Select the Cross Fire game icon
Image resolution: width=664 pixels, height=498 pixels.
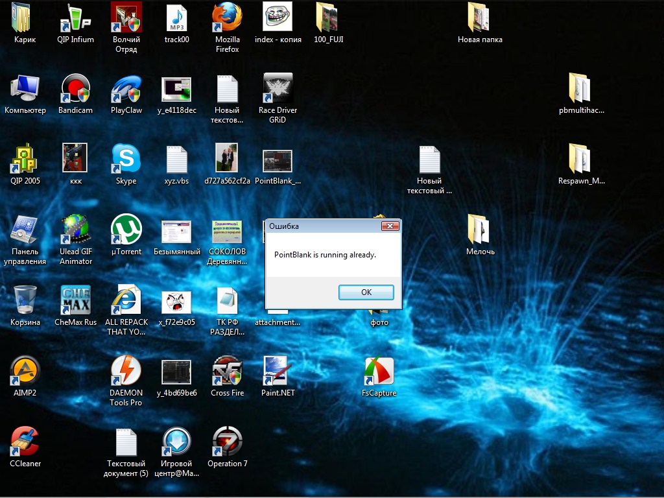[x=227, y=370]
